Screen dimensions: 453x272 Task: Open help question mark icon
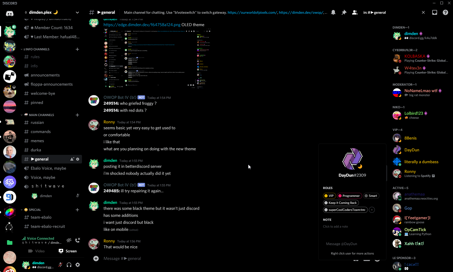(x=445, y=12)
